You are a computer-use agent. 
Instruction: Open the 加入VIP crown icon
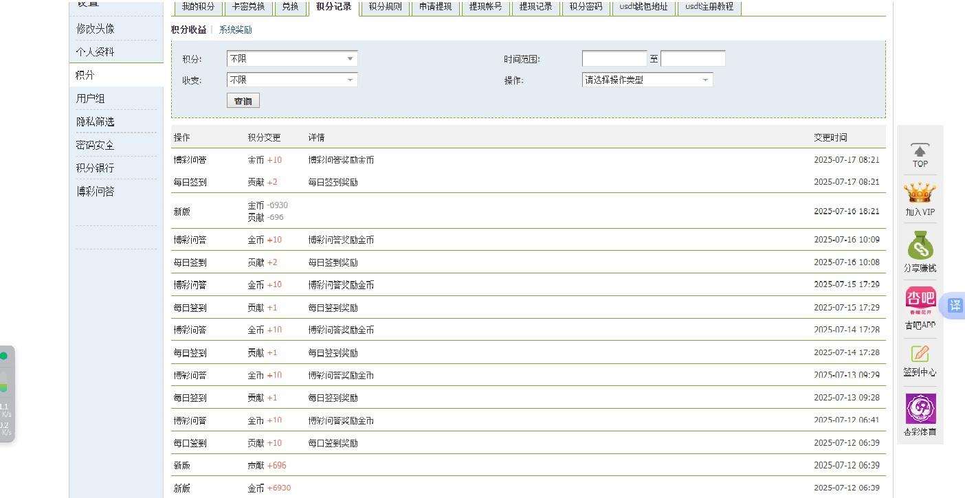(920, 193)
